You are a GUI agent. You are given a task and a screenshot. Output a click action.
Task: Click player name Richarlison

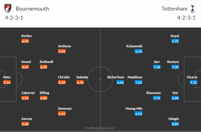116,77
